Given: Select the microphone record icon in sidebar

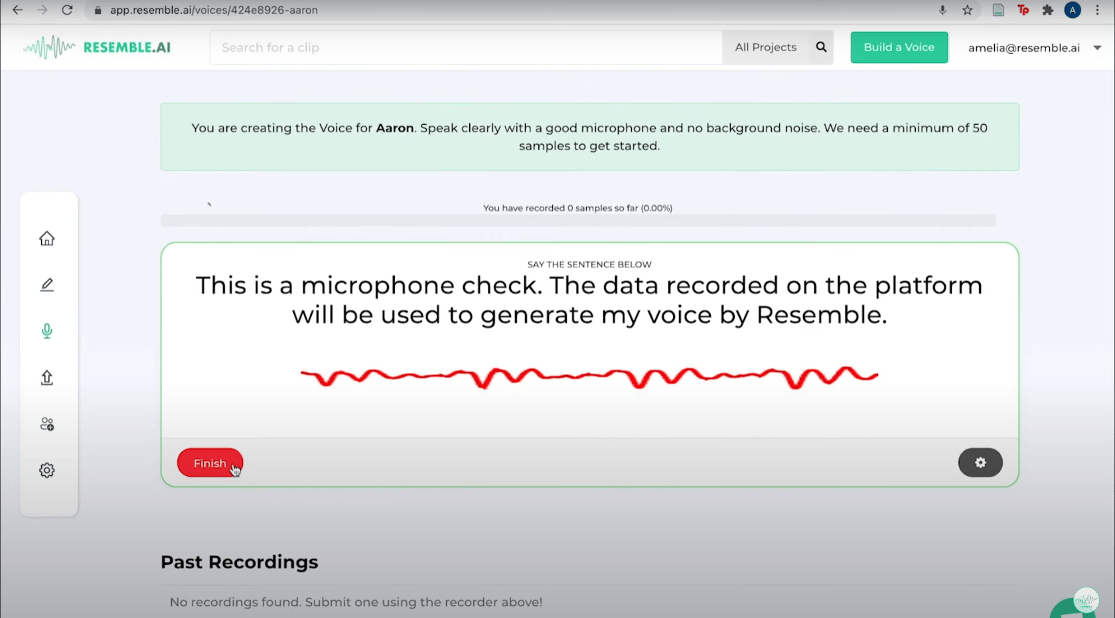Looking at the screenshot, I should click(x=46, y=331).
